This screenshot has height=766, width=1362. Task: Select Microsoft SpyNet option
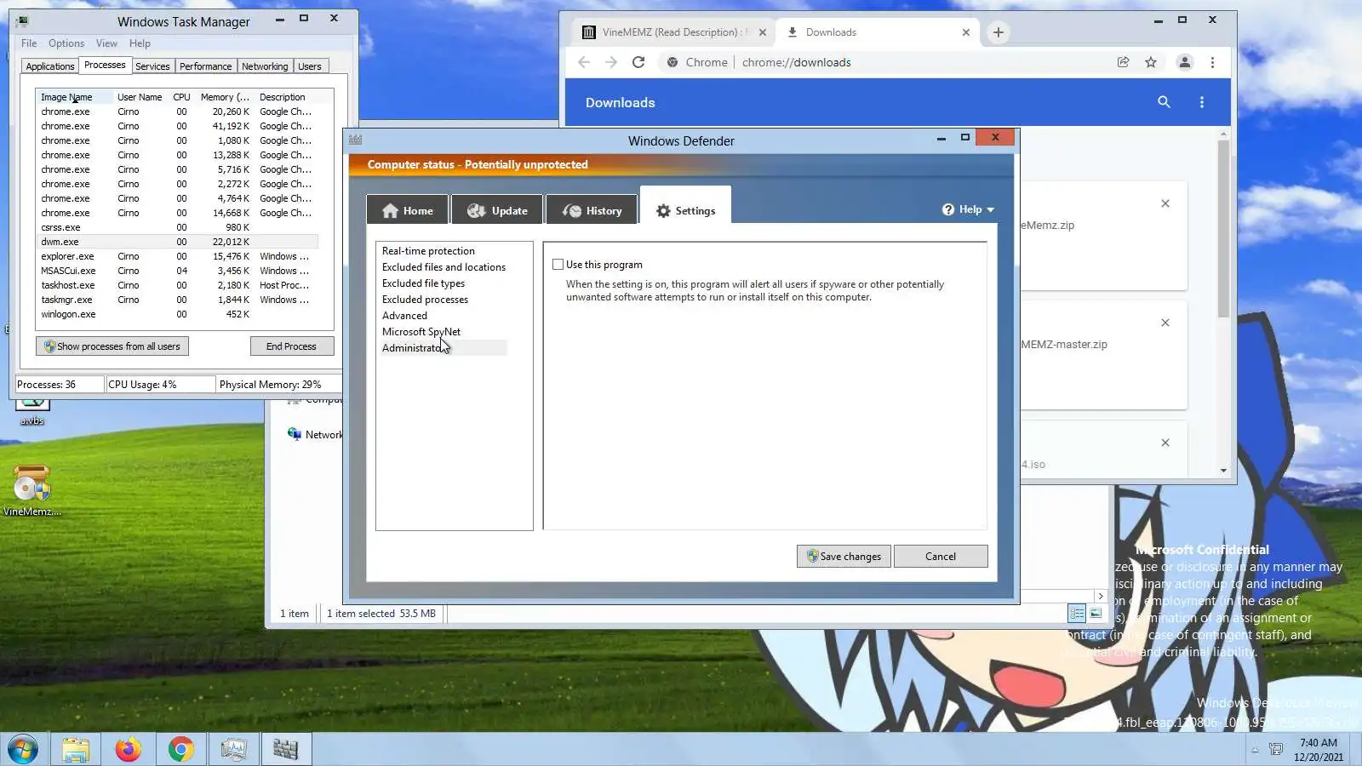(421, 332)
